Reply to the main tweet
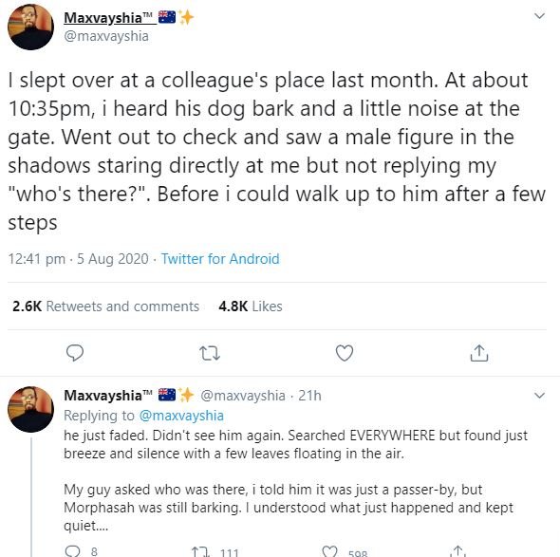The image size is (560, 557). coord(75,353)
